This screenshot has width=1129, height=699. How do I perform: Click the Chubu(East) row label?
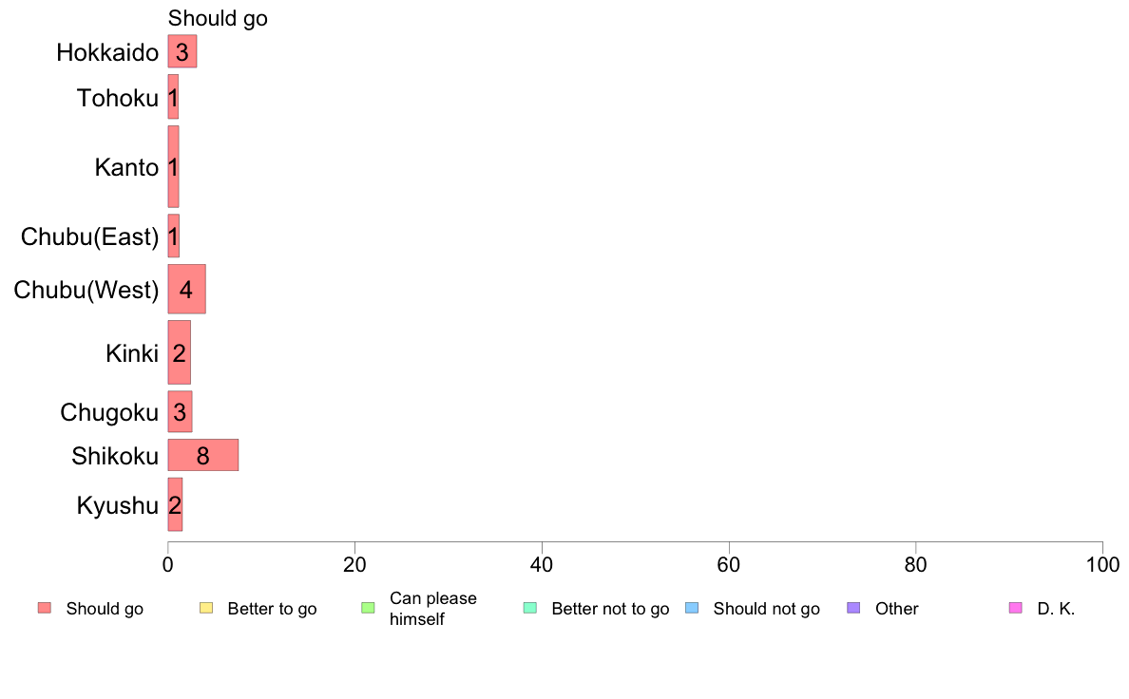(90, 236)
